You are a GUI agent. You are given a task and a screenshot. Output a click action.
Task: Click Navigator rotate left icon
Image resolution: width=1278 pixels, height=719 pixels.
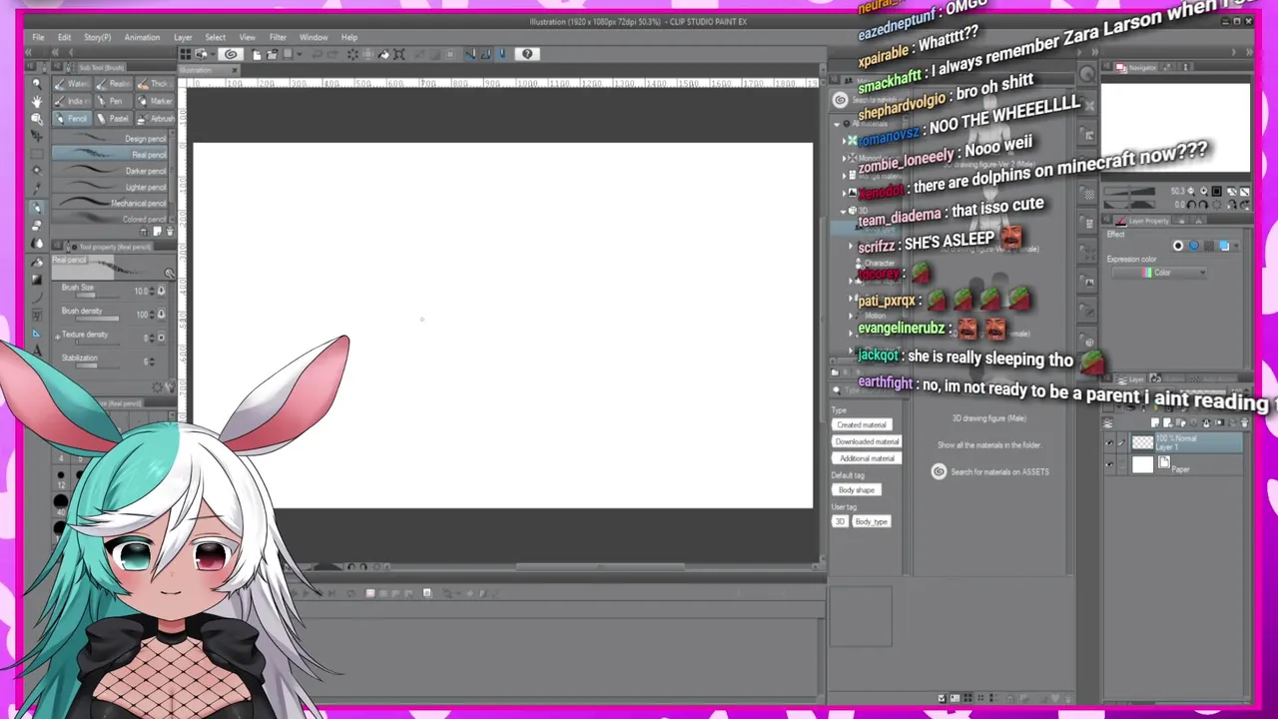click(1191, 205)
